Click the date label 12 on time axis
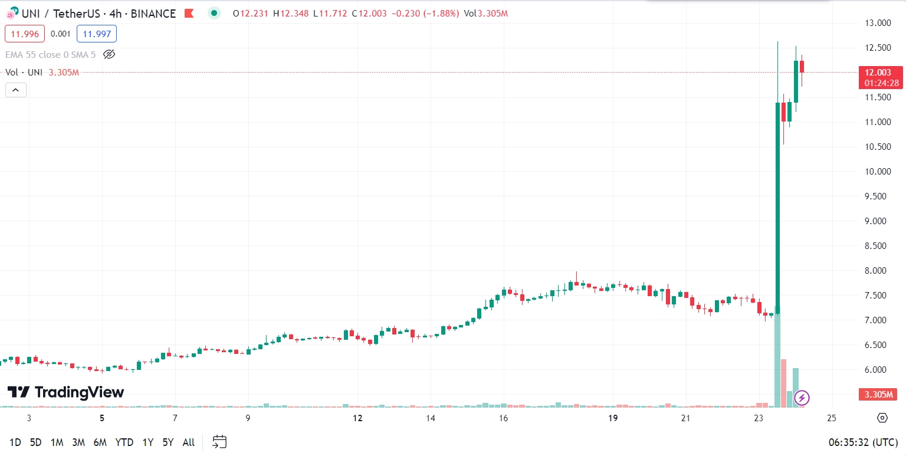This screenshot has height=456, width=906. [357, 418]
